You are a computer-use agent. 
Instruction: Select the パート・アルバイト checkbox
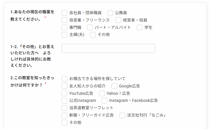click(90, 27)
